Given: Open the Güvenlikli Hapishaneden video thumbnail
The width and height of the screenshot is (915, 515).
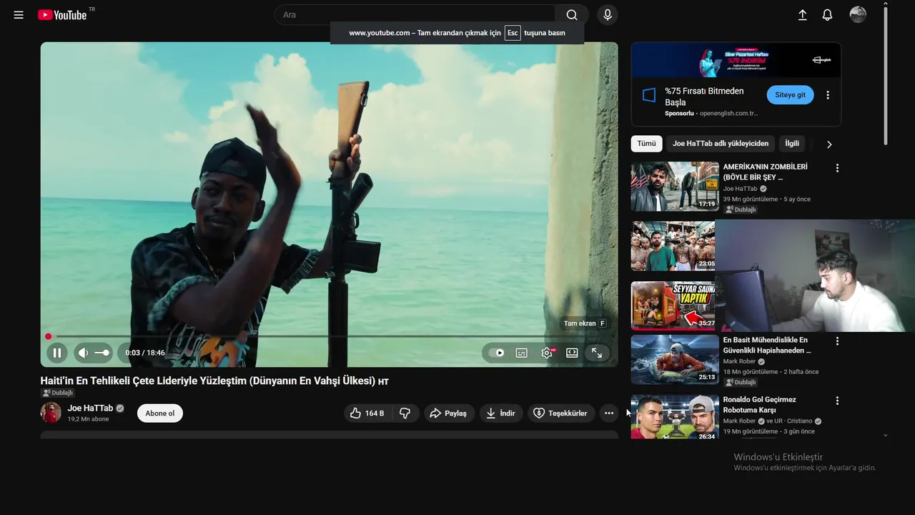Looking at the screenshot, I should click(675, 359).
